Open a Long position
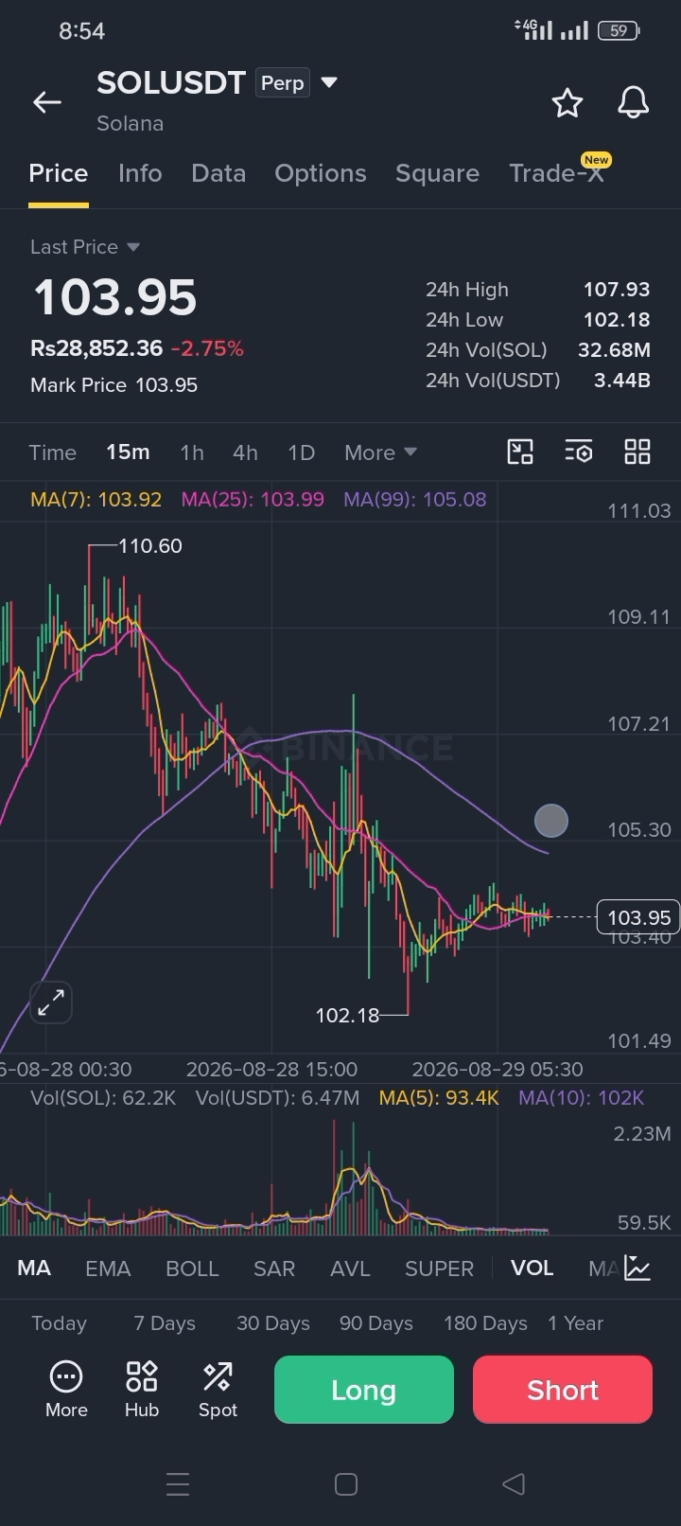Viewport: 681px width, 1526px height. pyautogui.click(x=364, y=1390)
